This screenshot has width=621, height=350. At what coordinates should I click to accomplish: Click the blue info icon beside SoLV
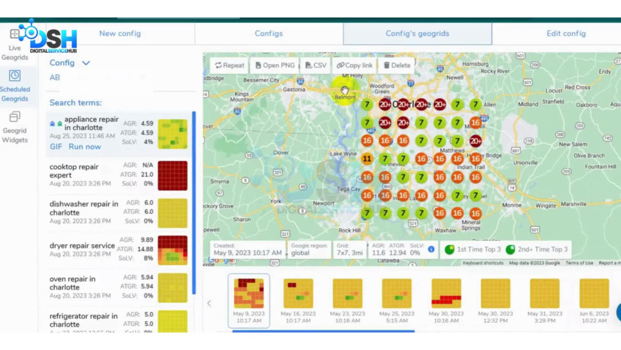[432, 249]
